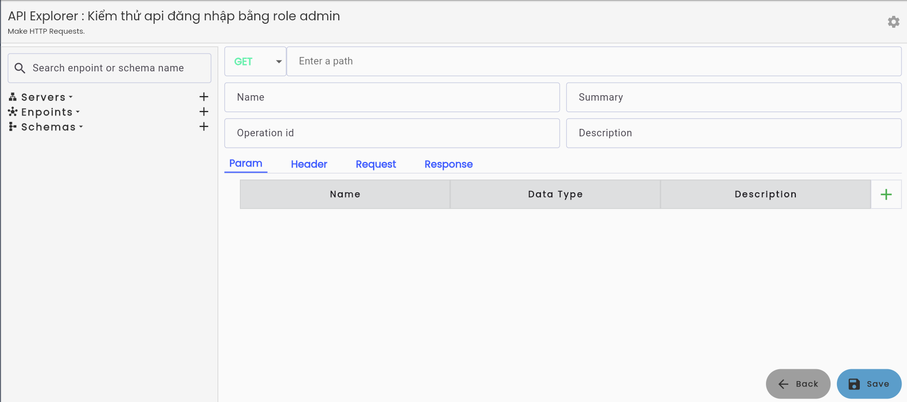Focus the Enter a path field
This screenshot has height=402, width=907.
coord(594,61)
